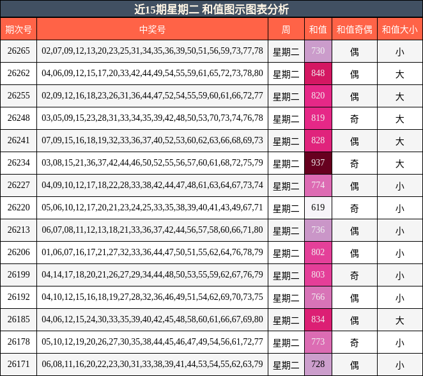This screenshot has height=376, width=423.
Task: Click the sum value 820 cell
Action: click(318, 96)
